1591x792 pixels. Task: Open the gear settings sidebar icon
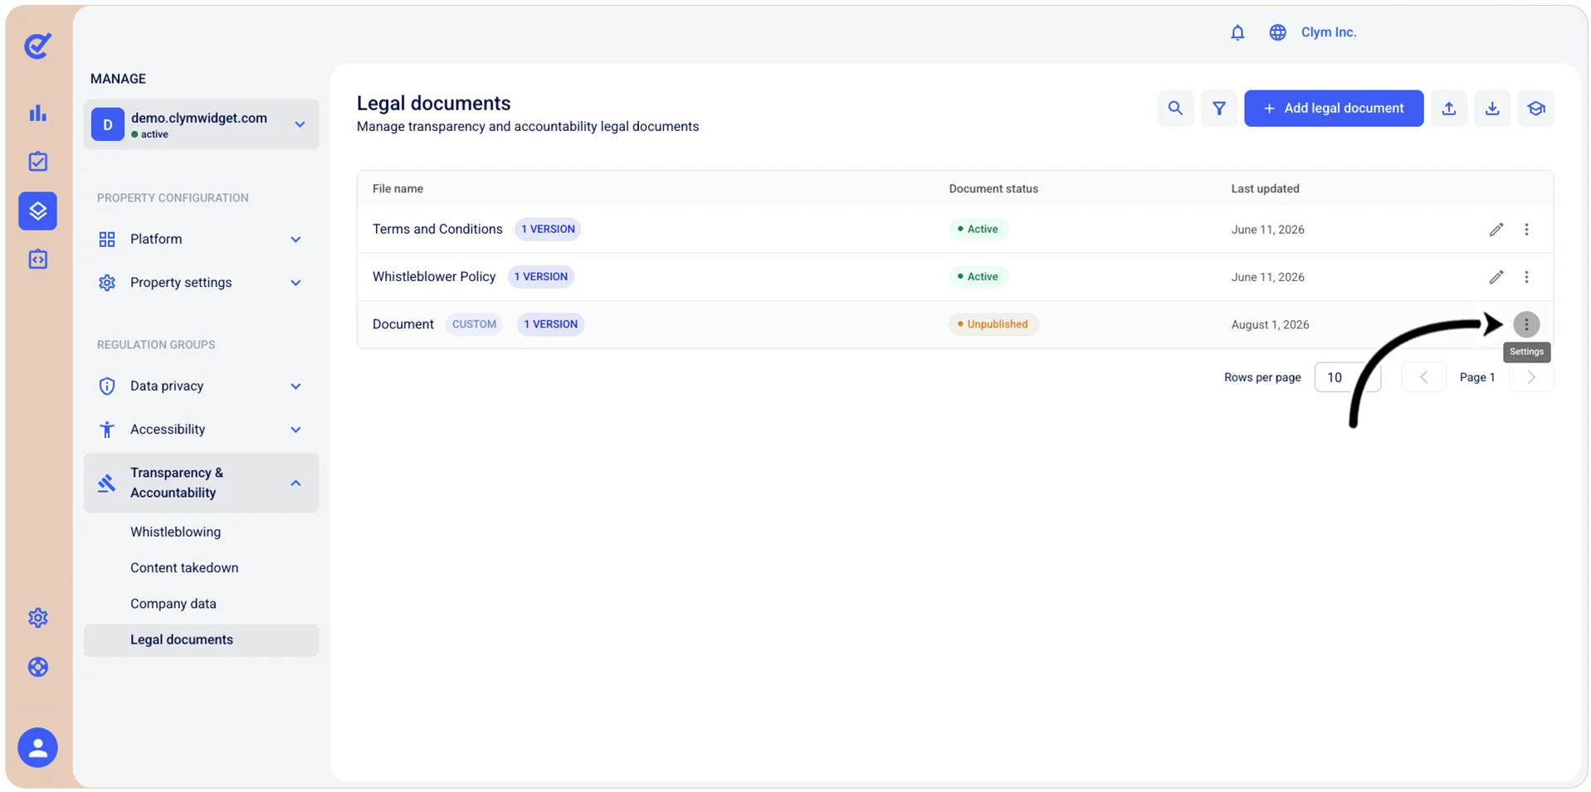[38, 618]
